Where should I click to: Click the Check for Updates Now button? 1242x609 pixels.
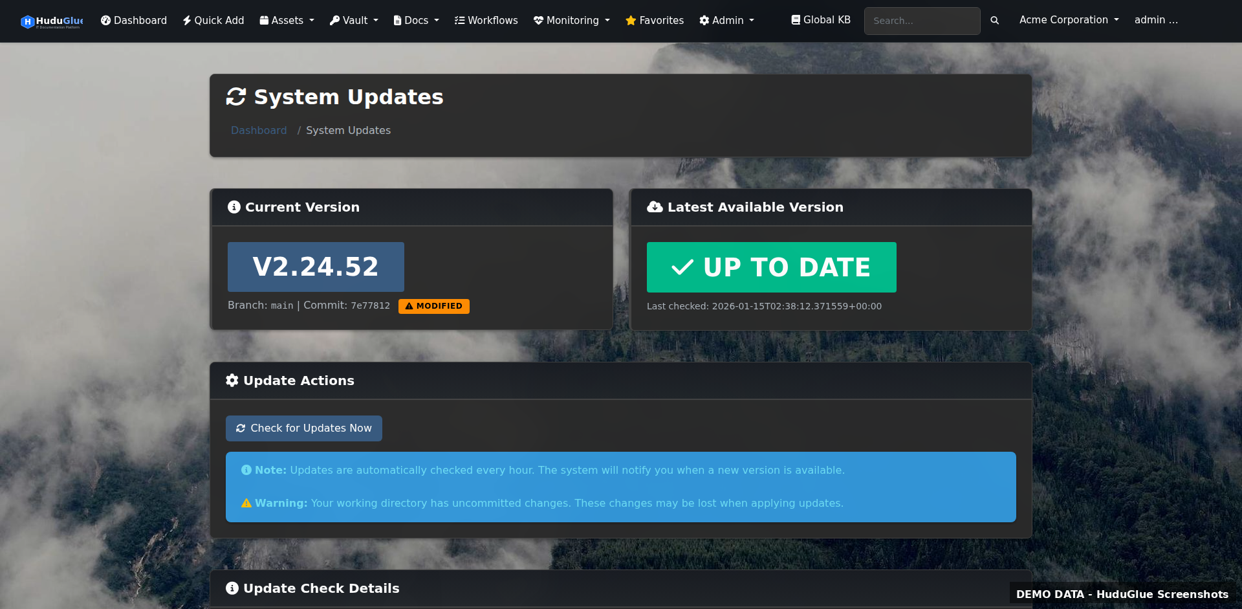303,428
